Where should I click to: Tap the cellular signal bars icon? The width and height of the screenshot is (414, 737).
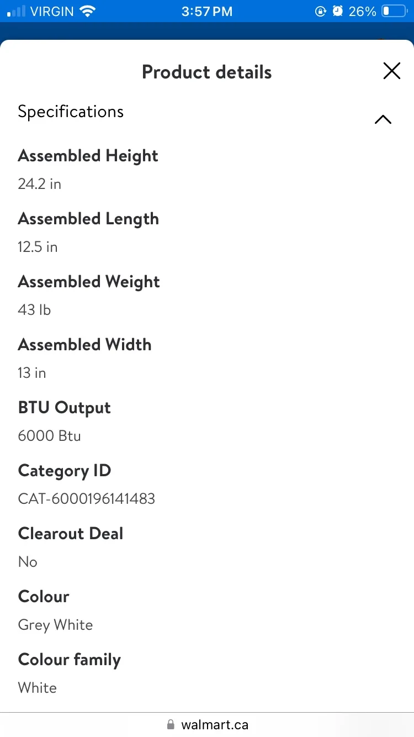(17, 11)
